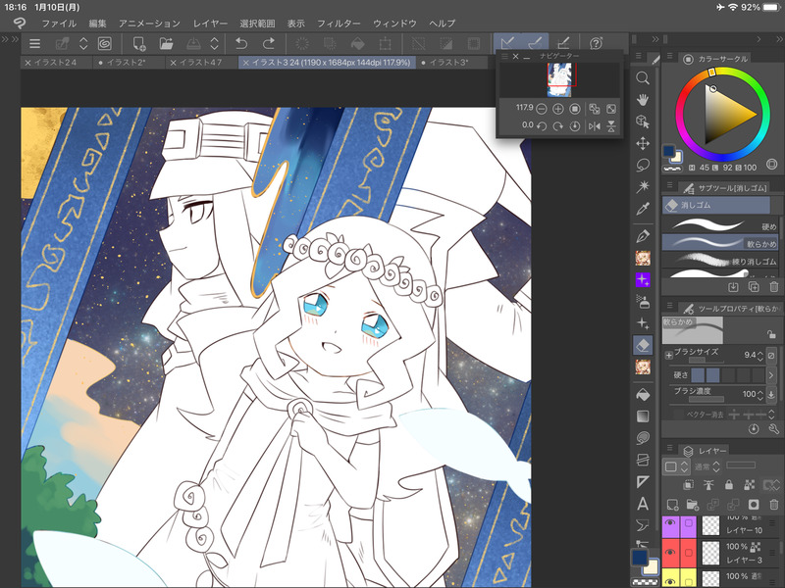Image resolution: width=785 pixels, height=588 pixels.
Task: Hide layer レイヤー 3 with eye icon
Action: pyautogui.click(x=670, y=552)
